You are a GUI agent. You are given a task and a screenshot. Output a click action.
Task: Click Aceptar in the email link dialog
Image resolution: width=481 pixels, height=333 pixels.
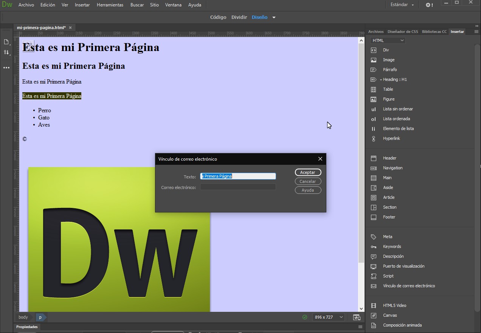(308, 172)
